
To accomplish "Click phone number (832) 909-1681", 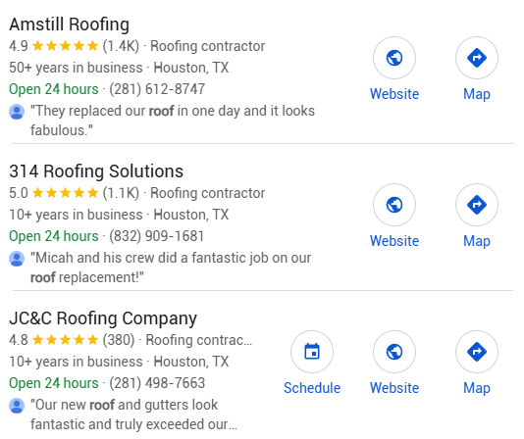I will pyautogui.click(x=157, y=236).
